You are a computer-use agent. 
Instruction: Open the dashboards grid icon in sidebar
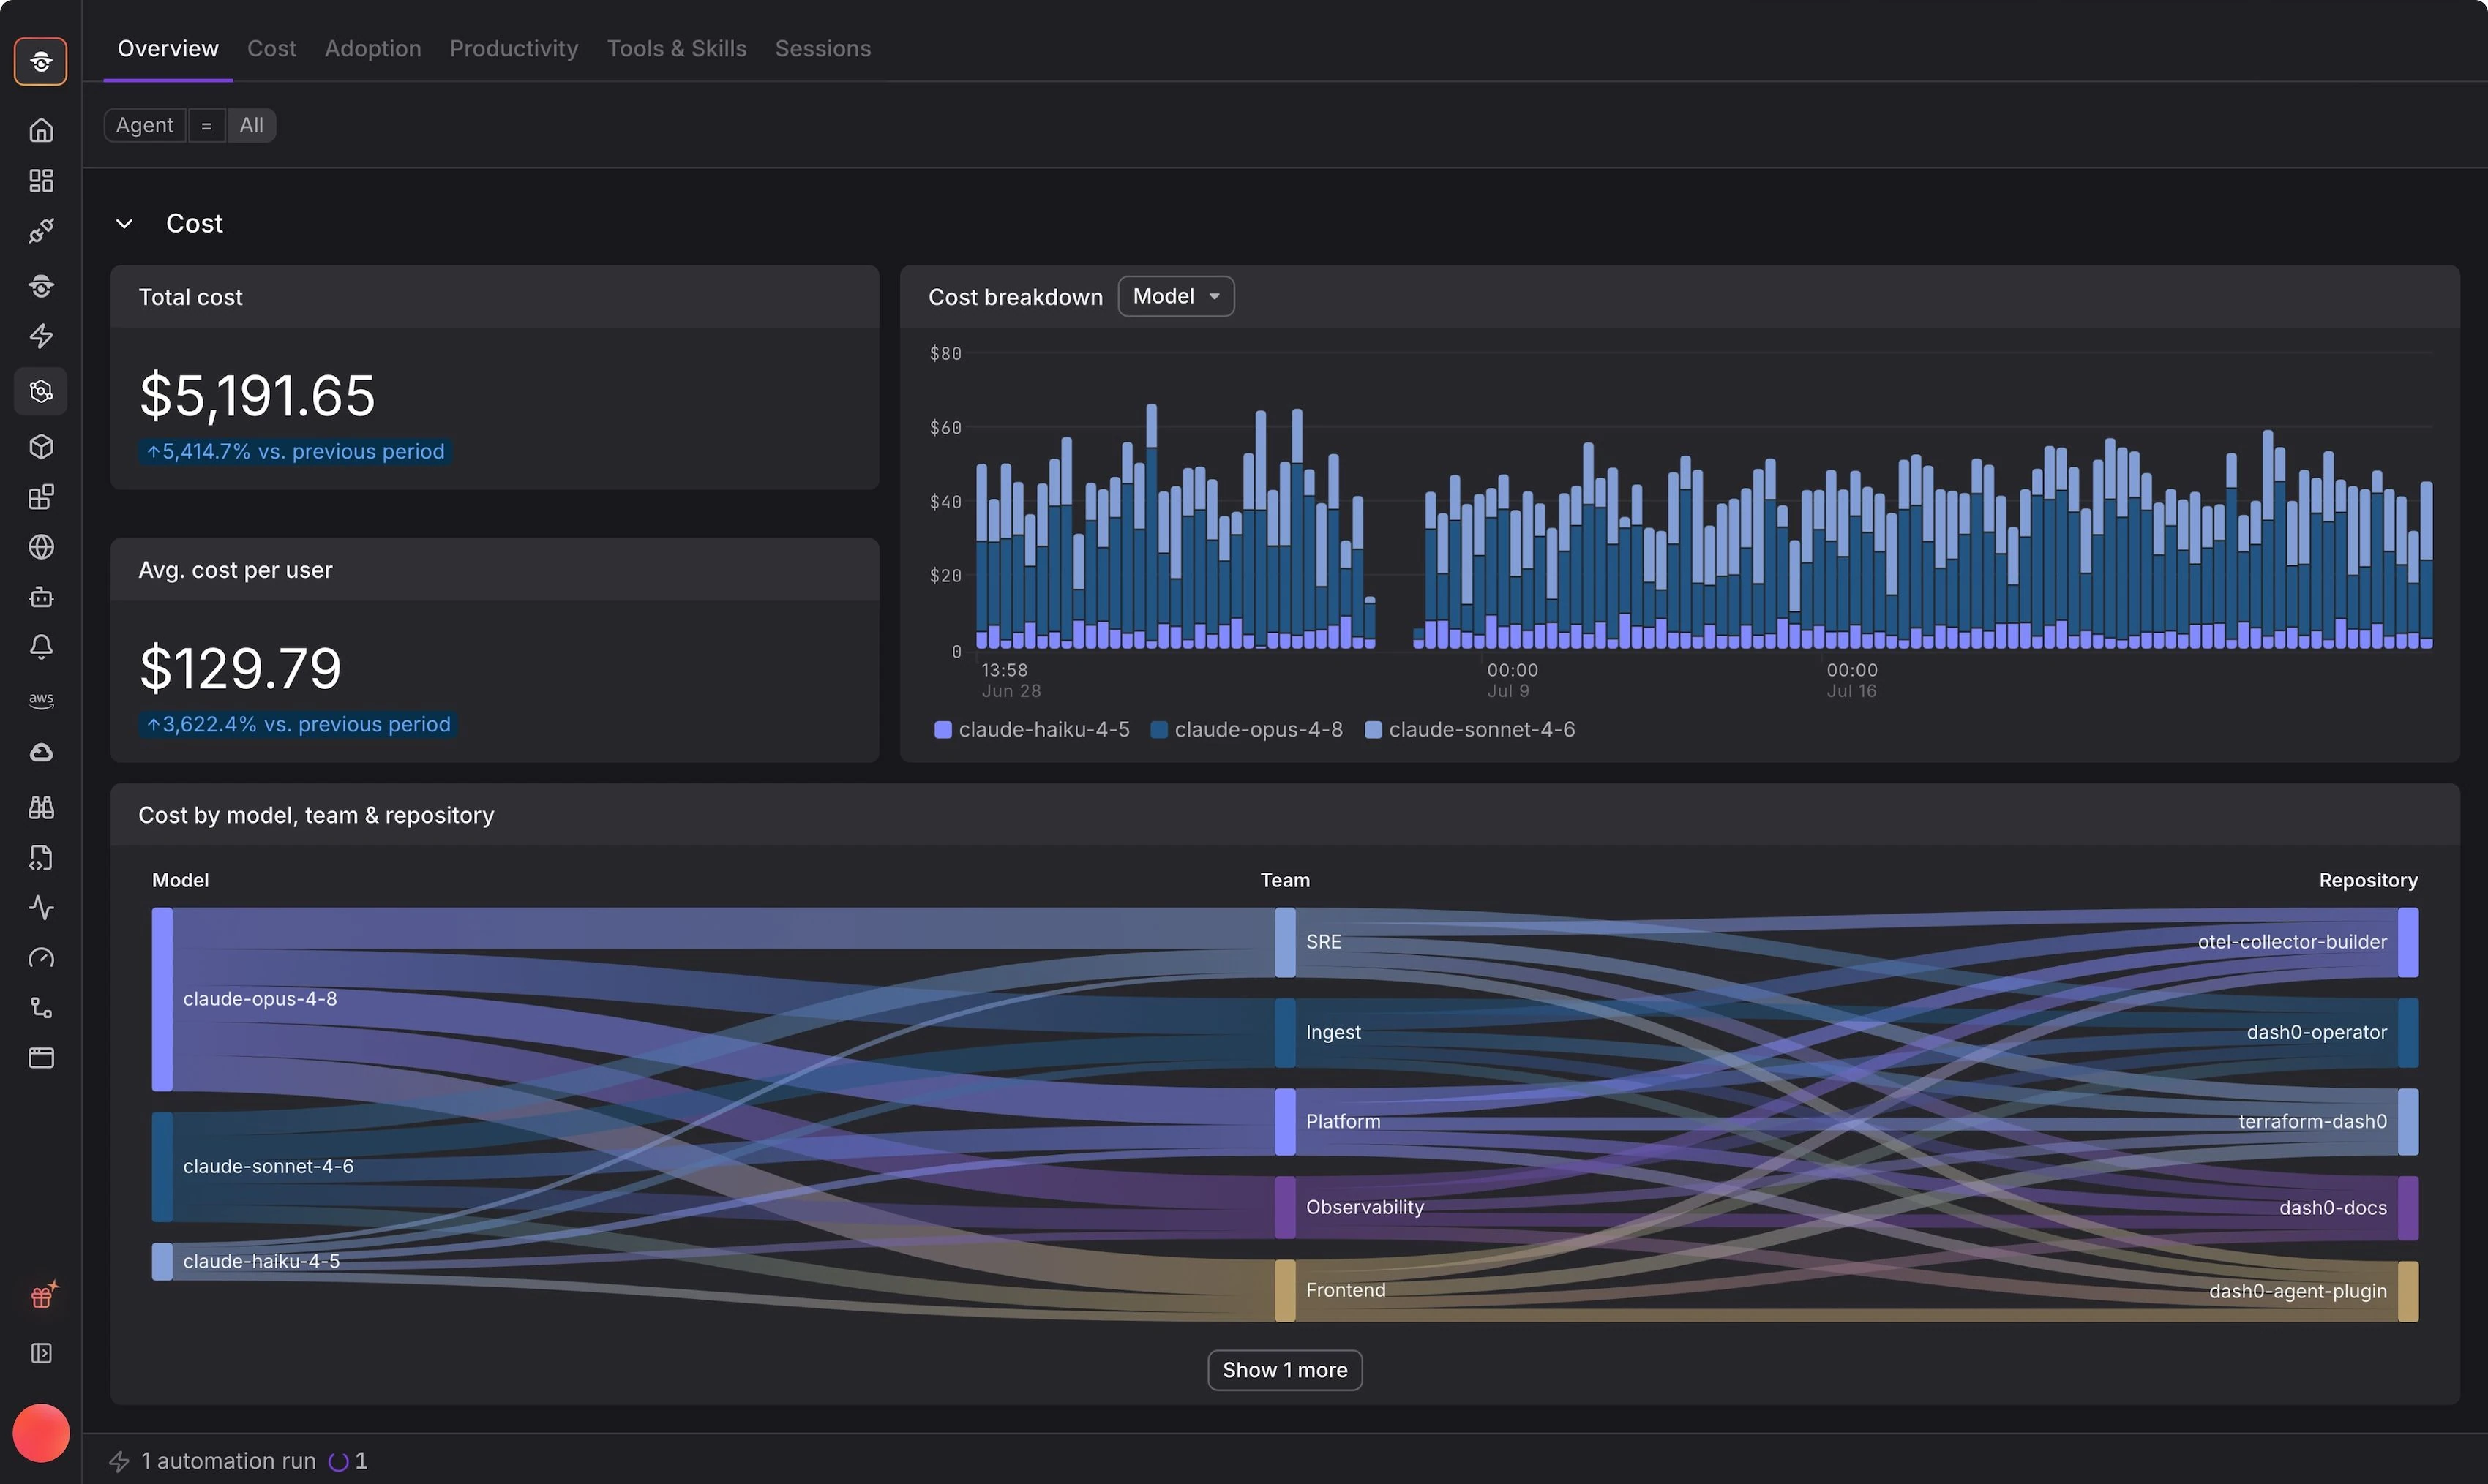tap(41, 180)
